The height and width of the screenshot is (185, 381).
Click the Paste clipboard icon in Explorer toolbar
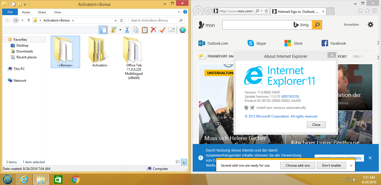click(x=144, y=30)
